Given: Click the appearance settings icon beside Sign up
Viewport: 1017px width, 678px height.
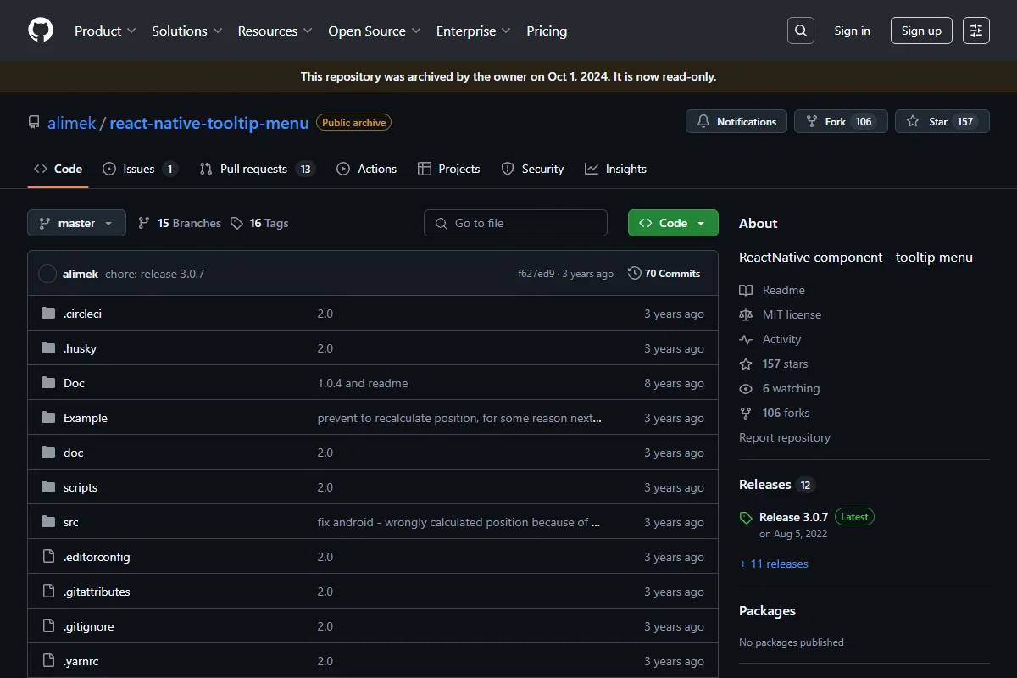Looking at the screenshot, I should (976, 31).
